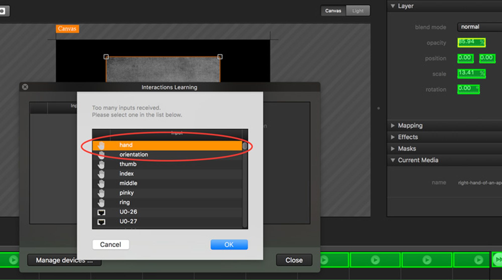Viewport: 502px width, 280px height.
Task: Click the Close interactions panel button
Action: [x=25, y=87]
